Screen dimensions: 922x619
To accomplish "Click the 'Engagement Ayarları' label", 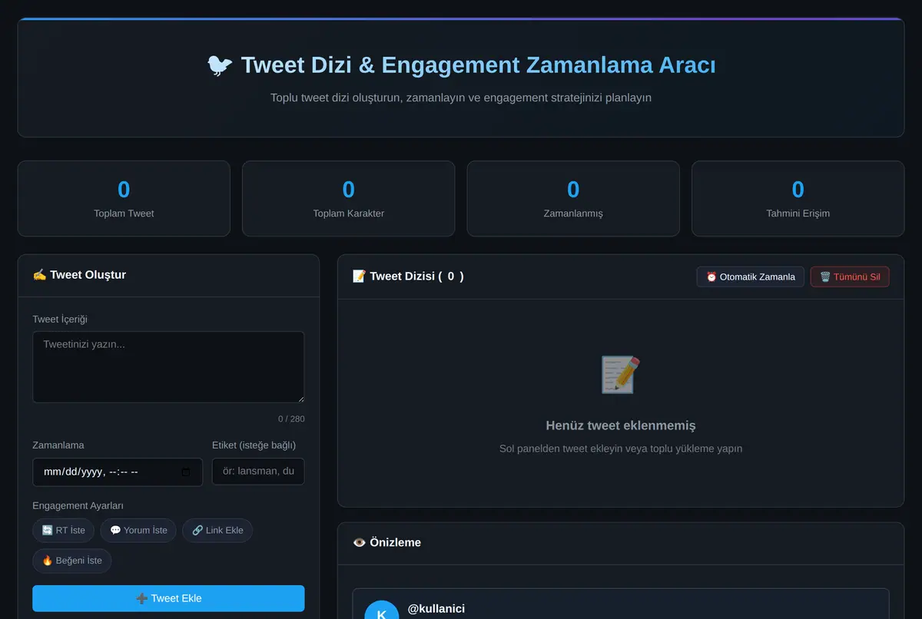I will point(78,505).
